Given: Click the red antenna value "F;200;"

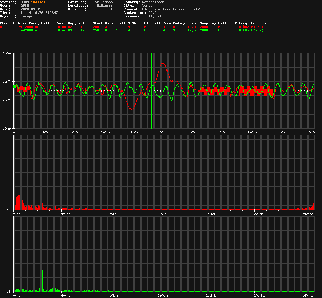Looking at the screenshot, I should (257, 27).
